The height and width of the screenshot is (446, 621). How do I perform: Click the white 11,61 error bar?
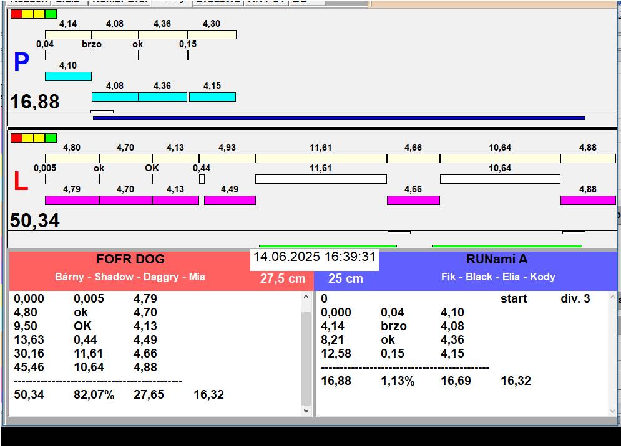(x=321, y=179)
